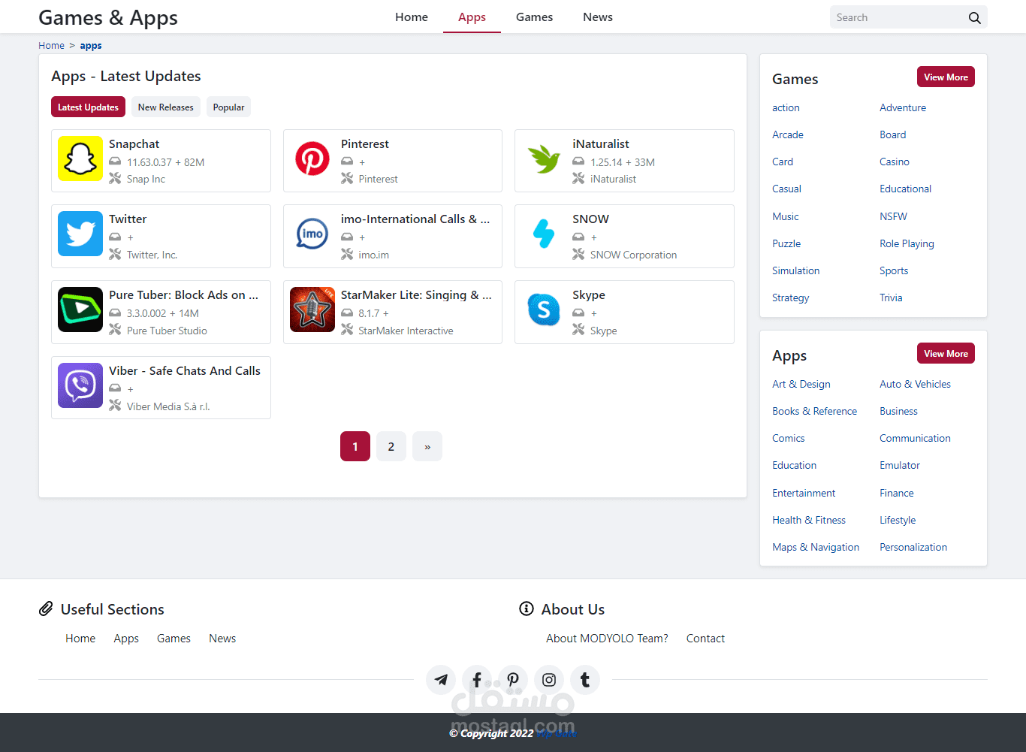Go to the Home menu item
Screen dimensions: 1026x752
pyautogui.click(x=412, y=17)
